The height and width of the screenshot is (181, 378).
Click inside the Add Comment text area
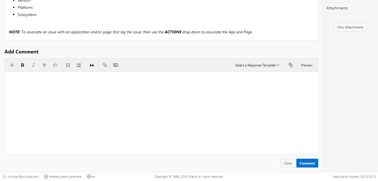(161, 113)
